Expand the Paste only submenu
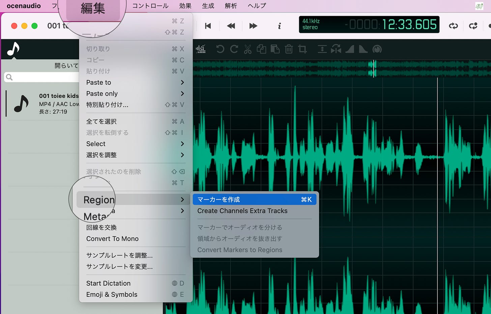This screenshot has height=314, width=491. click(x=136, y=93)
